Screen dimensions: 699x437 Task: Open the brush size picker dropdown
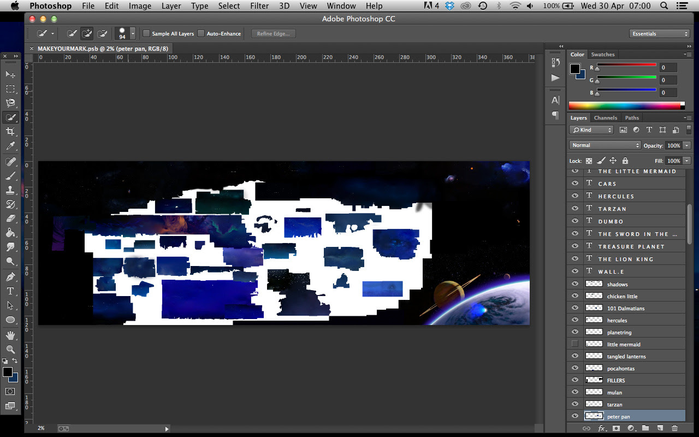[132, 33]
